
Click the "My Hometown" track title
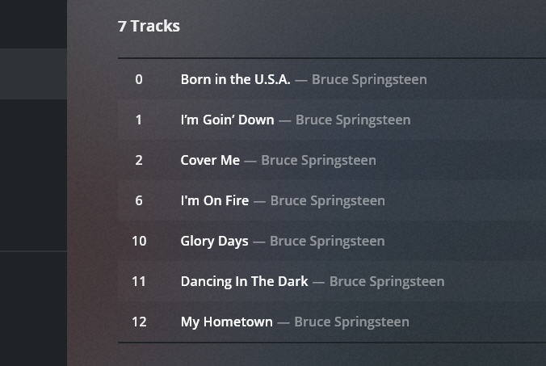[226, 322]
